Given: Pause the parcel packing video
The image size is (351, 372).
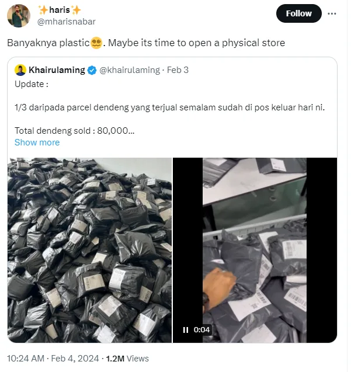Looking at the screenshot, I should coord(186,329).
